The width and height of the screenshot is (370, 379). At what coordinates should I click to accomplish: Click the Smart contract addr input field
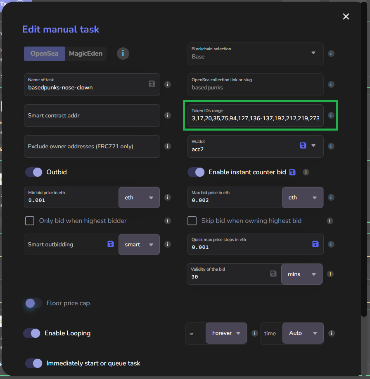click(x=92, y=115)
